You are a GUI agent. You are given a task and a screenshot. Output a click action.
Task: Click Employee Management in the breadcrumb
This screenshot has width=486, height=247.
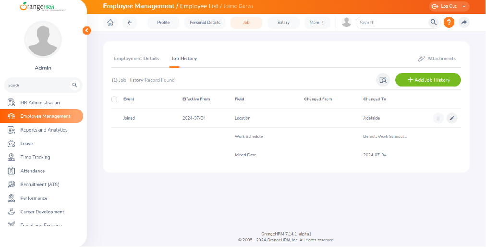pyautogui.click(x=139, y=6)
